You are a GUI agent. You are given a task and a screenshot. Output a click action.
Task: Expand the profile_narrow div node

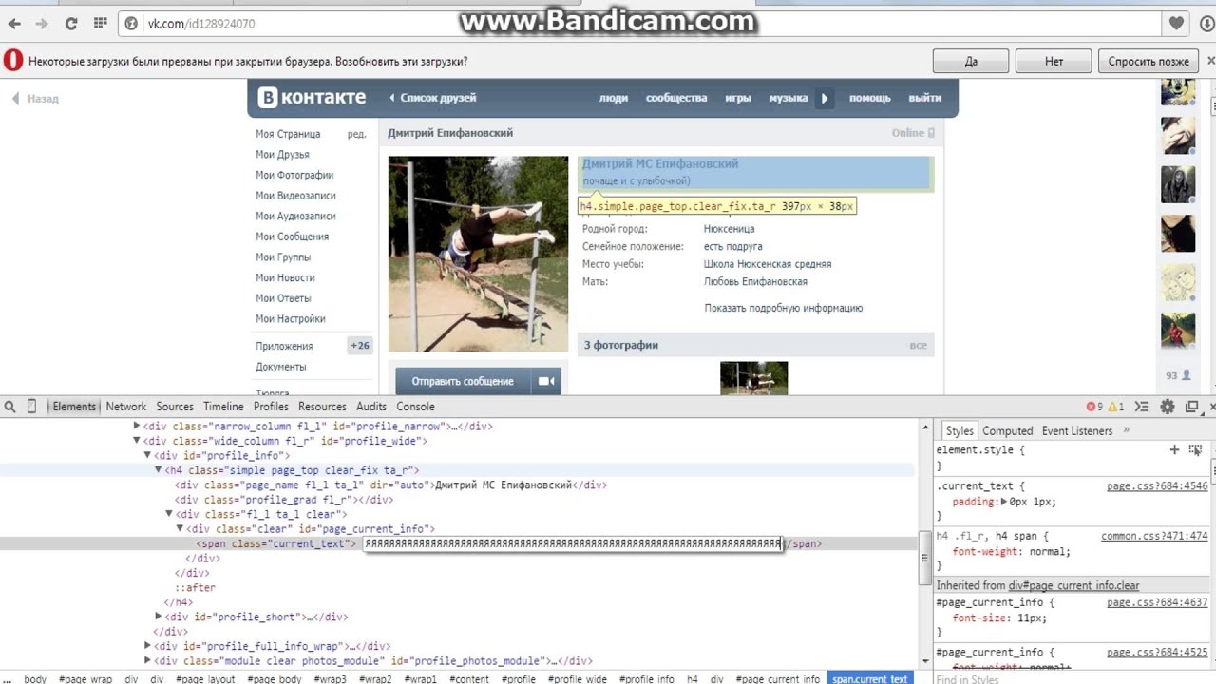click(x=137, y=427)
